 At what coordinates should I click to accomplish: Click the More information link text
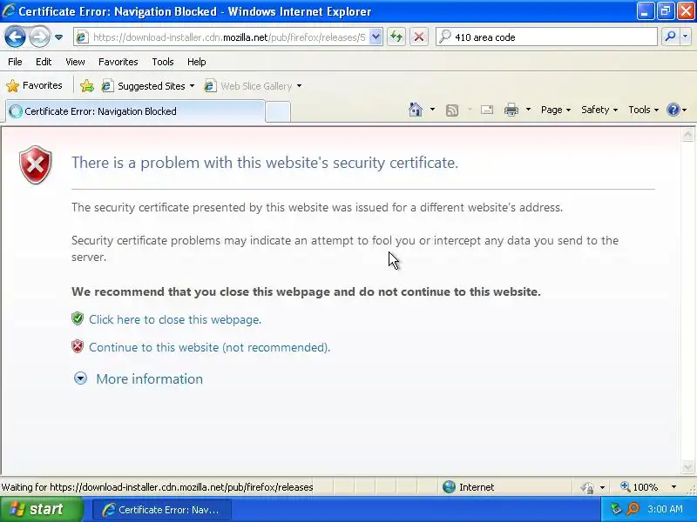[149, 378]
